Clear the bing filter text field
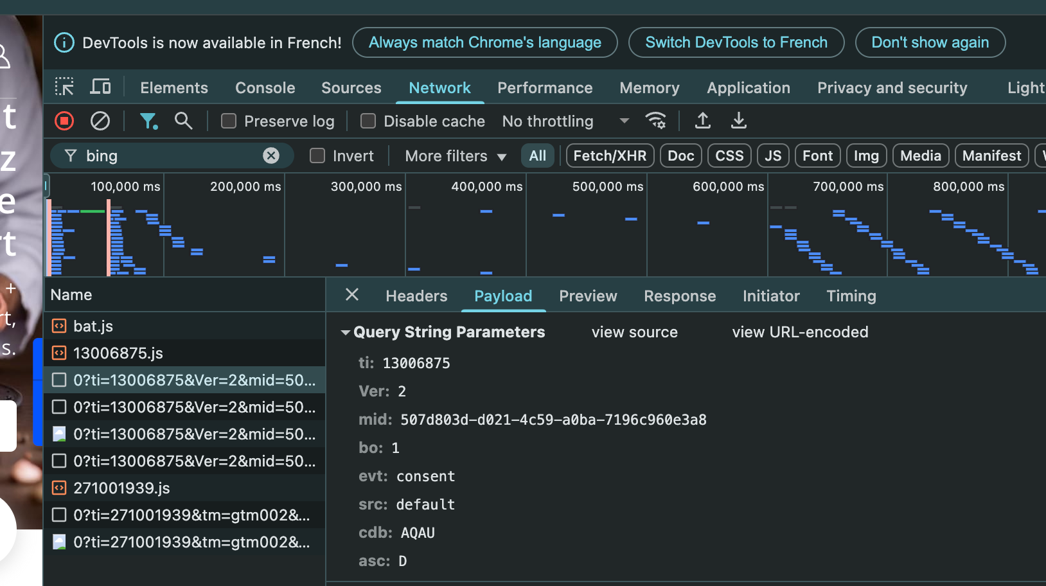Screen dimensions: 1046x586 click(x=271, y=155)
